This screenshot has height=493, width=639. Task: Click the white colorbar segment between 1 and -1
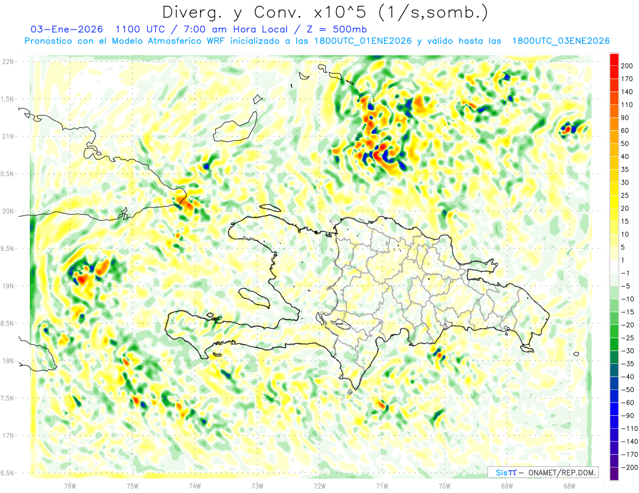[x=614, y=267]
